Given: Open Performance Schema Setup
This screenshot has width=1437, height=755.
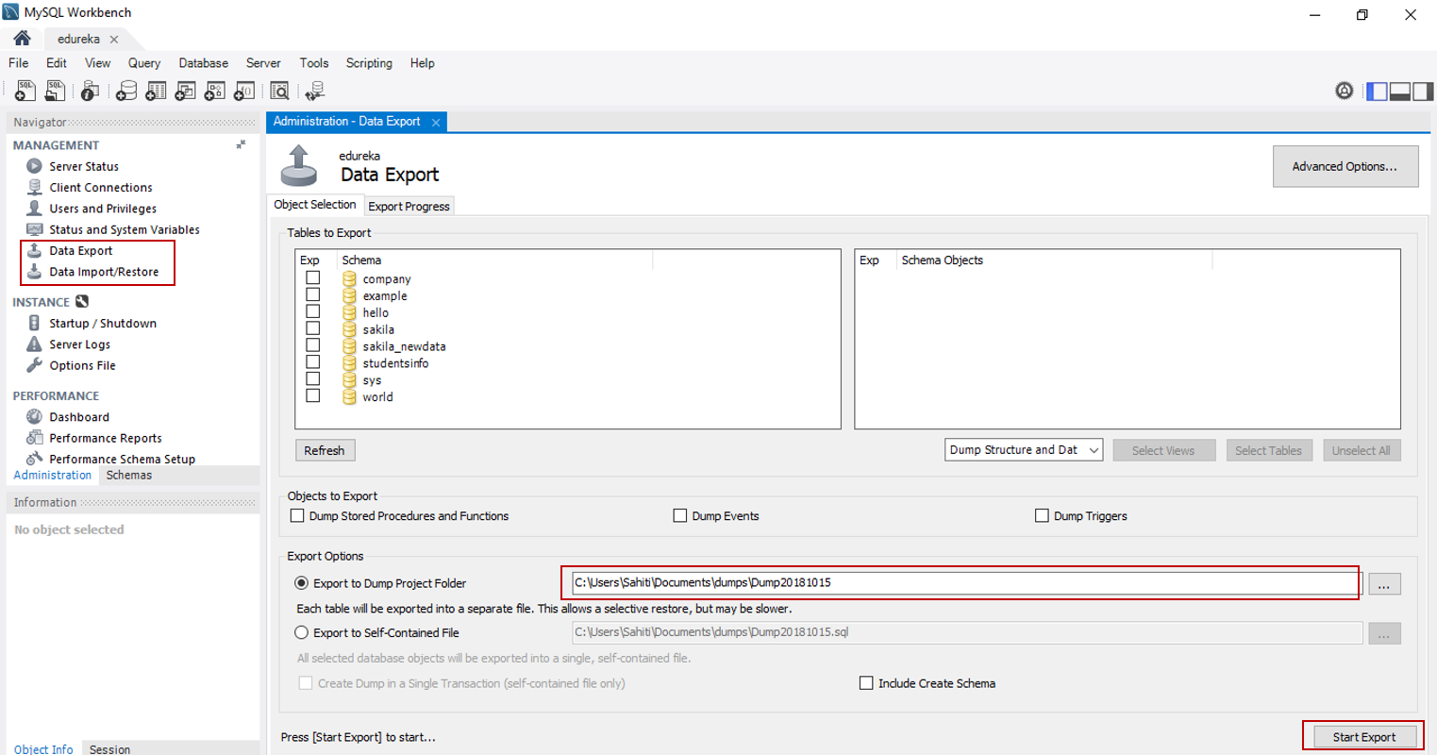Looking at the screenshot, I should point(122,459).
